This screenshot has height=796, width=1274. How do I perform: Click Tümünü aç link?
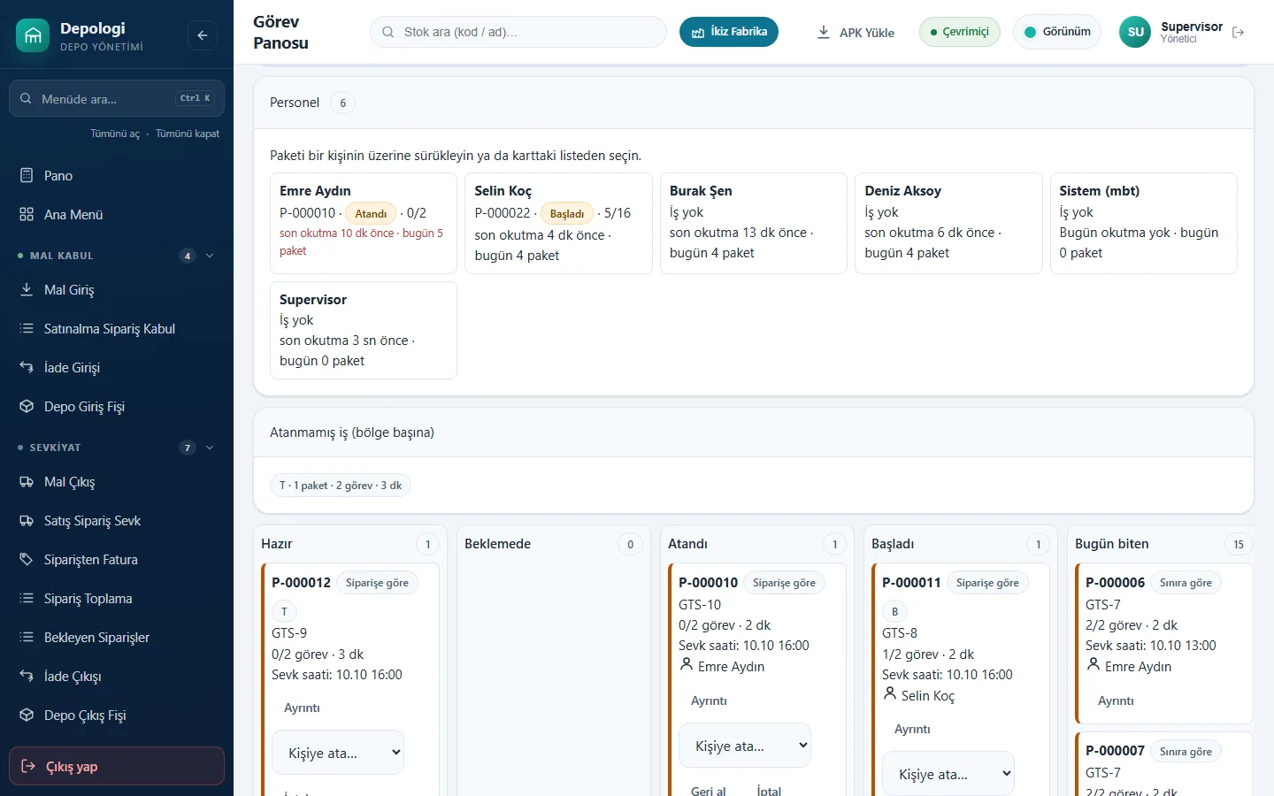115,134
